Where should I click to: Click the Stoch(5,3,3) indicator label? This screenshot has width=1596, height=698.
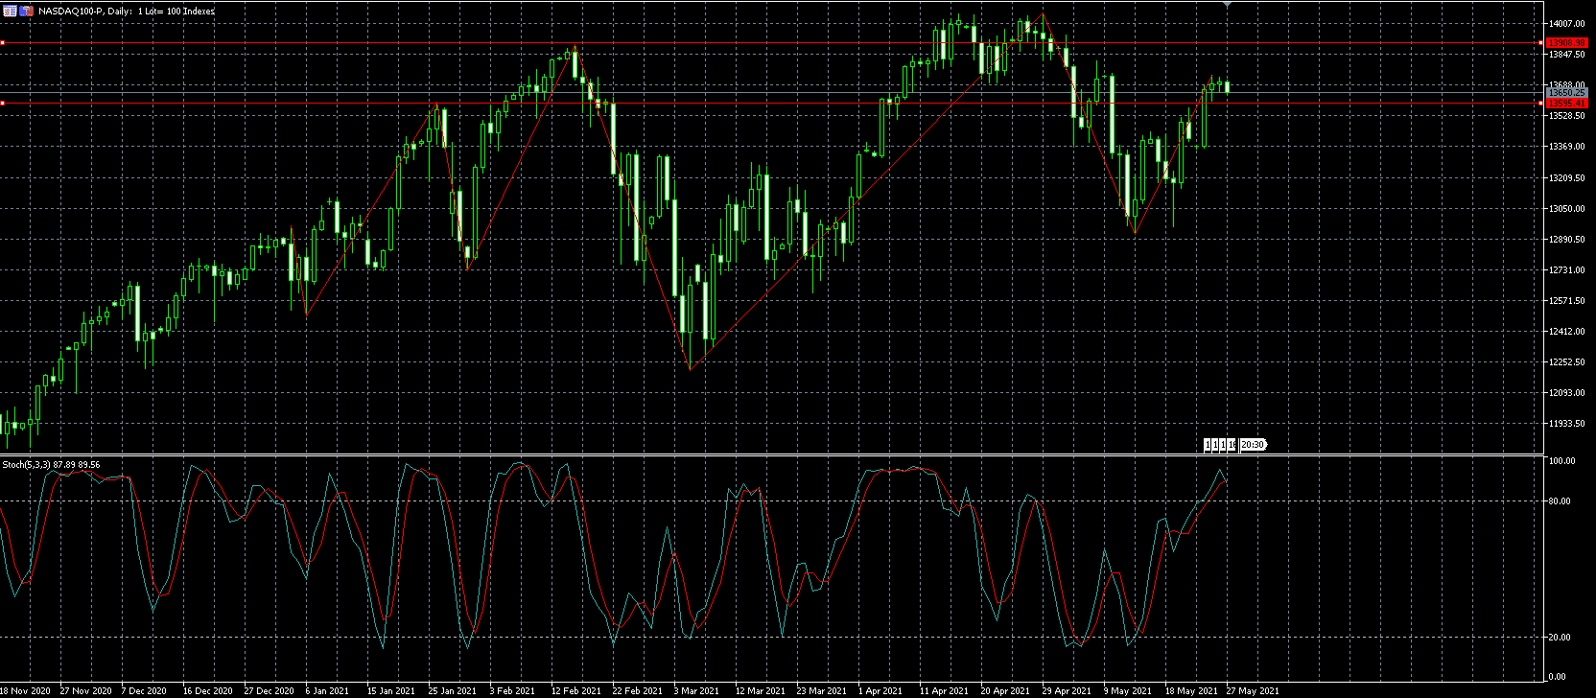[x=26, y=465]
